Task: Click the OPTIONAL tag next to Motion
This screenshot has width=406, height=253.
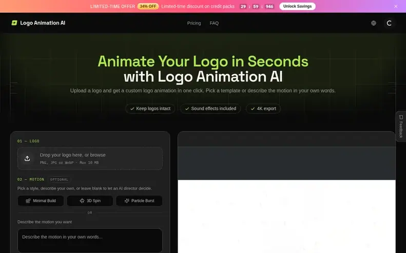Action: [59, 180]
